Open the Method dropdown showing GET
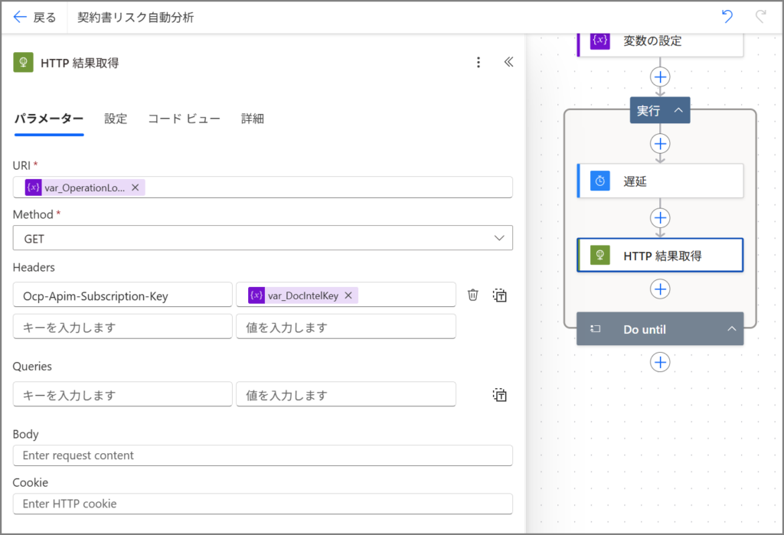784x535 pixels. click(263, 238)
